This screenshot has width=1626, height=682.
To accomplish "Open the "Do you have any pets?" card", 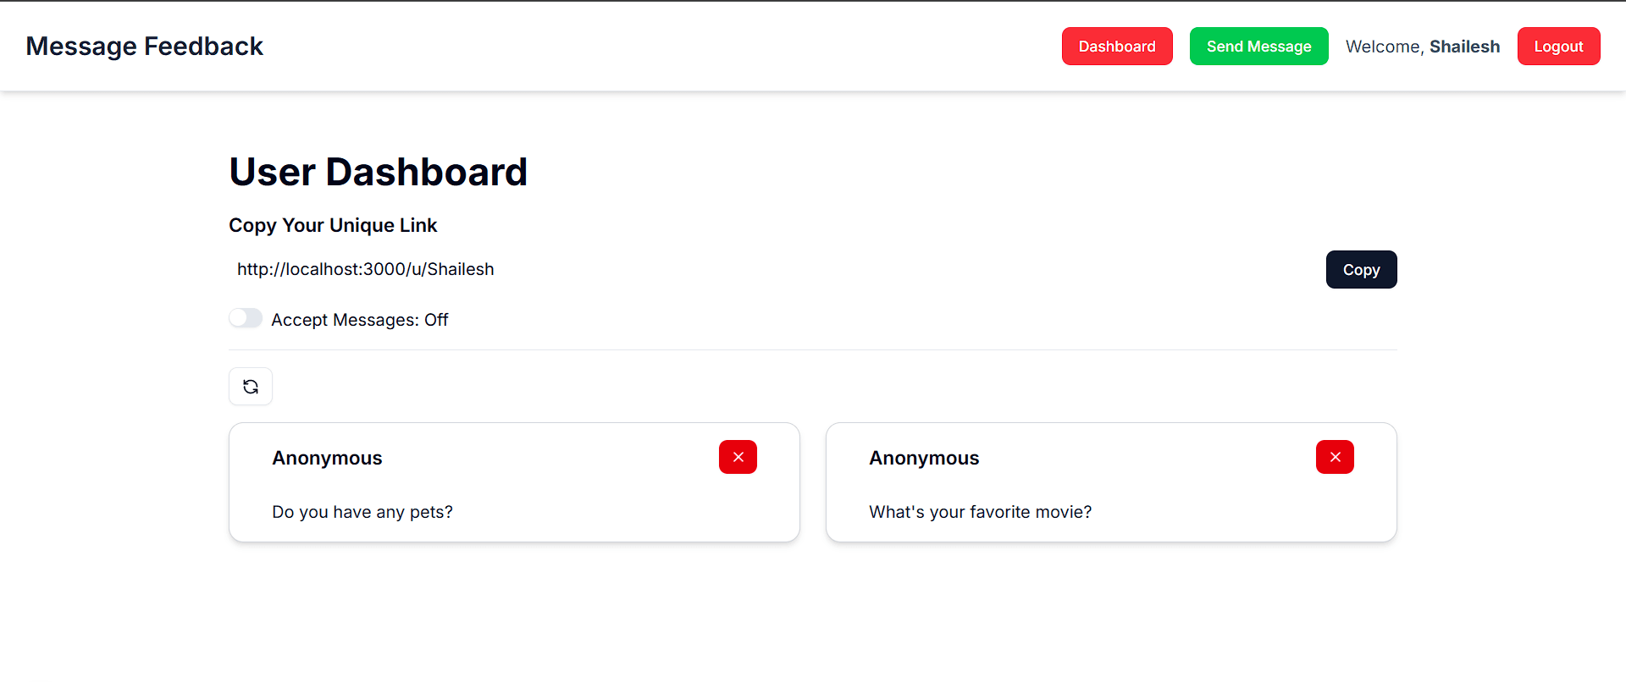I will [x=514, y=482].
